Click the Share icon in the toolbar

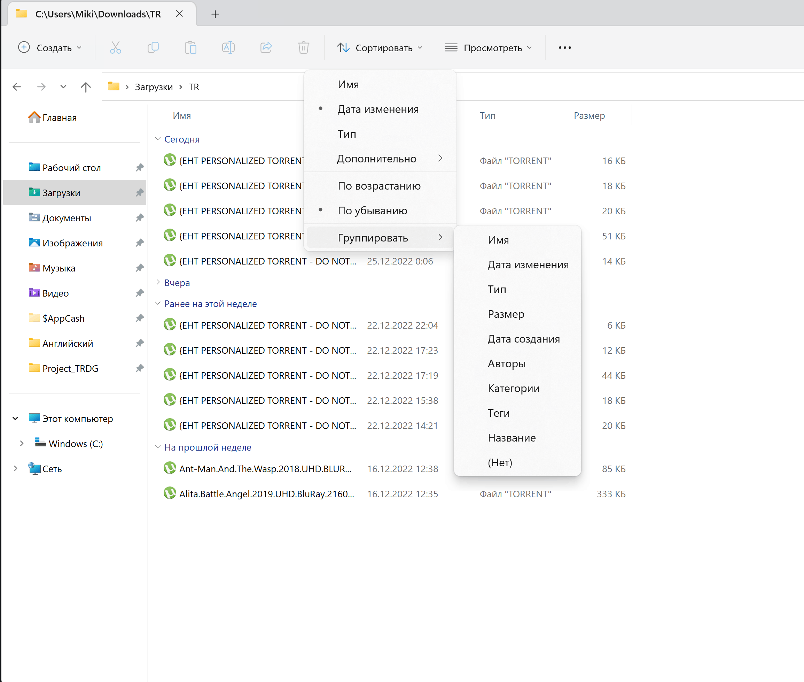coord(266,47)
